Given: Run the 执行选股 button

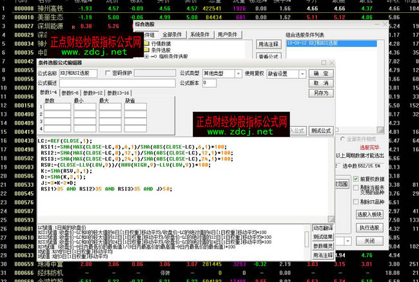Looking at the screenshot, I should click(x=369, y=228).
